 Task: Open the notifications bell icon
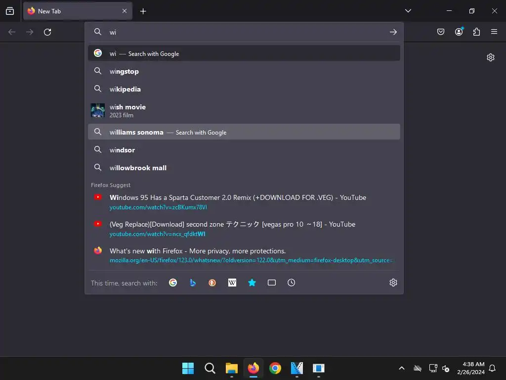pos(492,368)
